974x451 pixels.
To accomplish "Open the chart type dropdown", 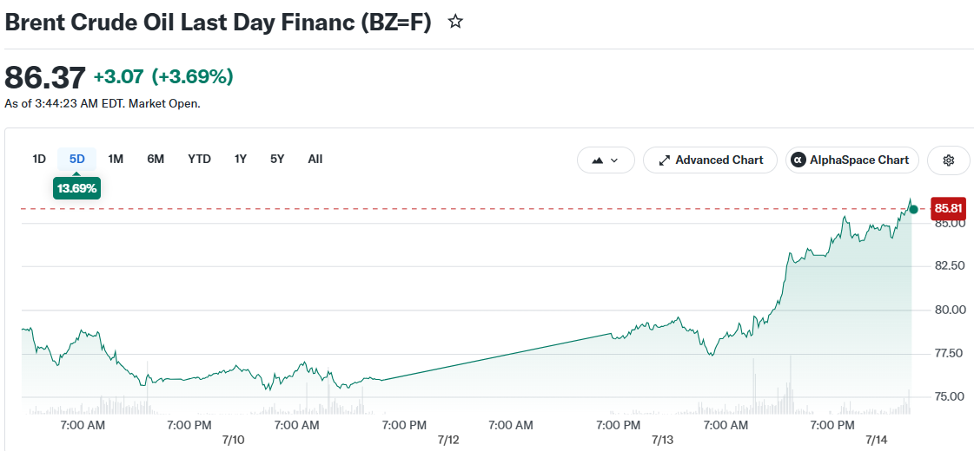I will [x=606, y=160].
